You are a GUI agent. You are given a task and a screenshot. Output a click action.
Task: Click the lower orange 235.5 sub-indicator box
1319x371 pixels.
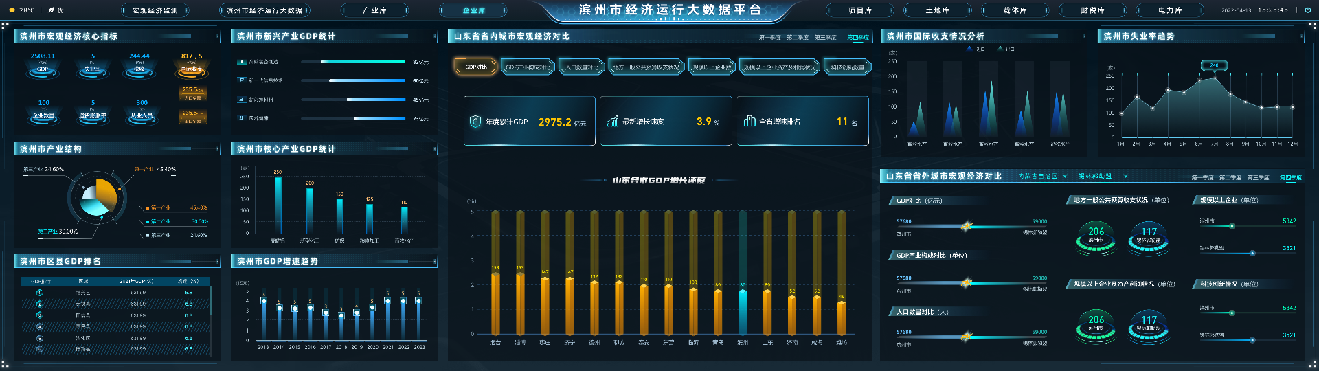point(192,117)
